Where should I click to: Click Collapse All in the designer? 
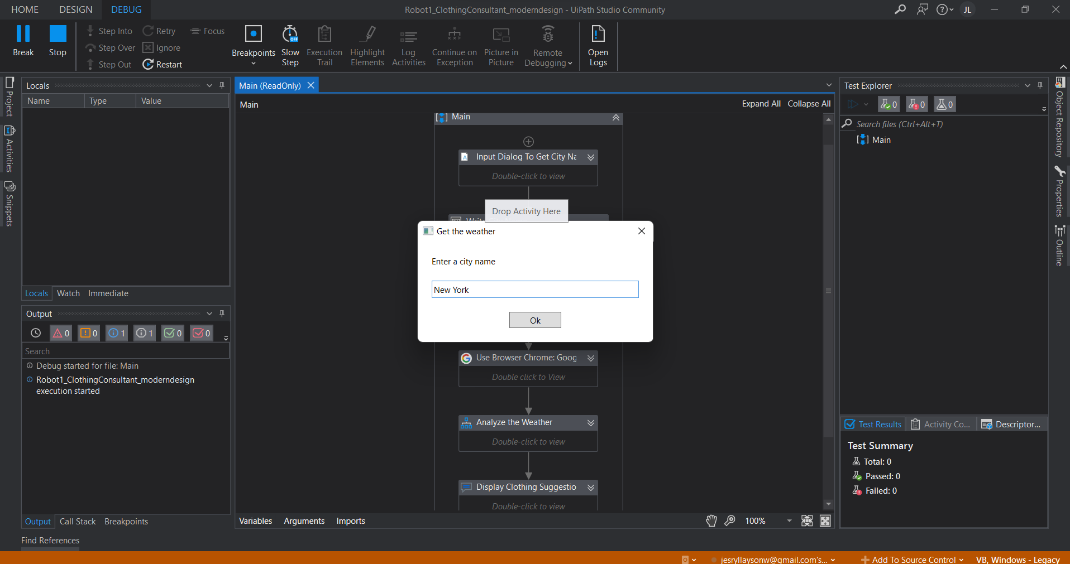[809, 104]
